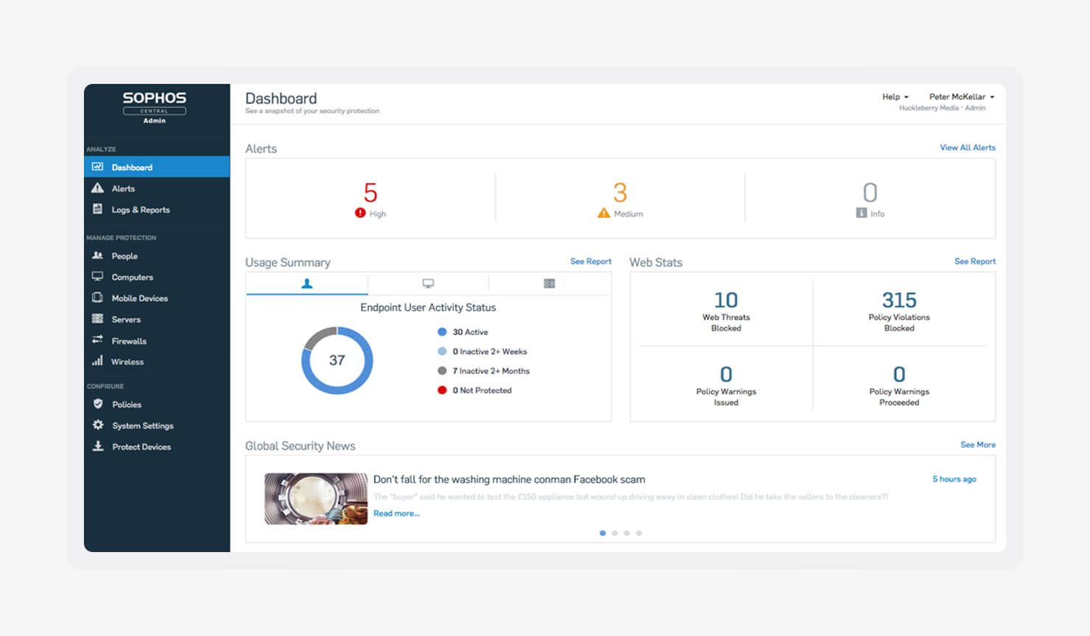The width and height of the screenshot is (1090, 636).
Task: Select the third news carousel dot
Action: tap(627, 533)
